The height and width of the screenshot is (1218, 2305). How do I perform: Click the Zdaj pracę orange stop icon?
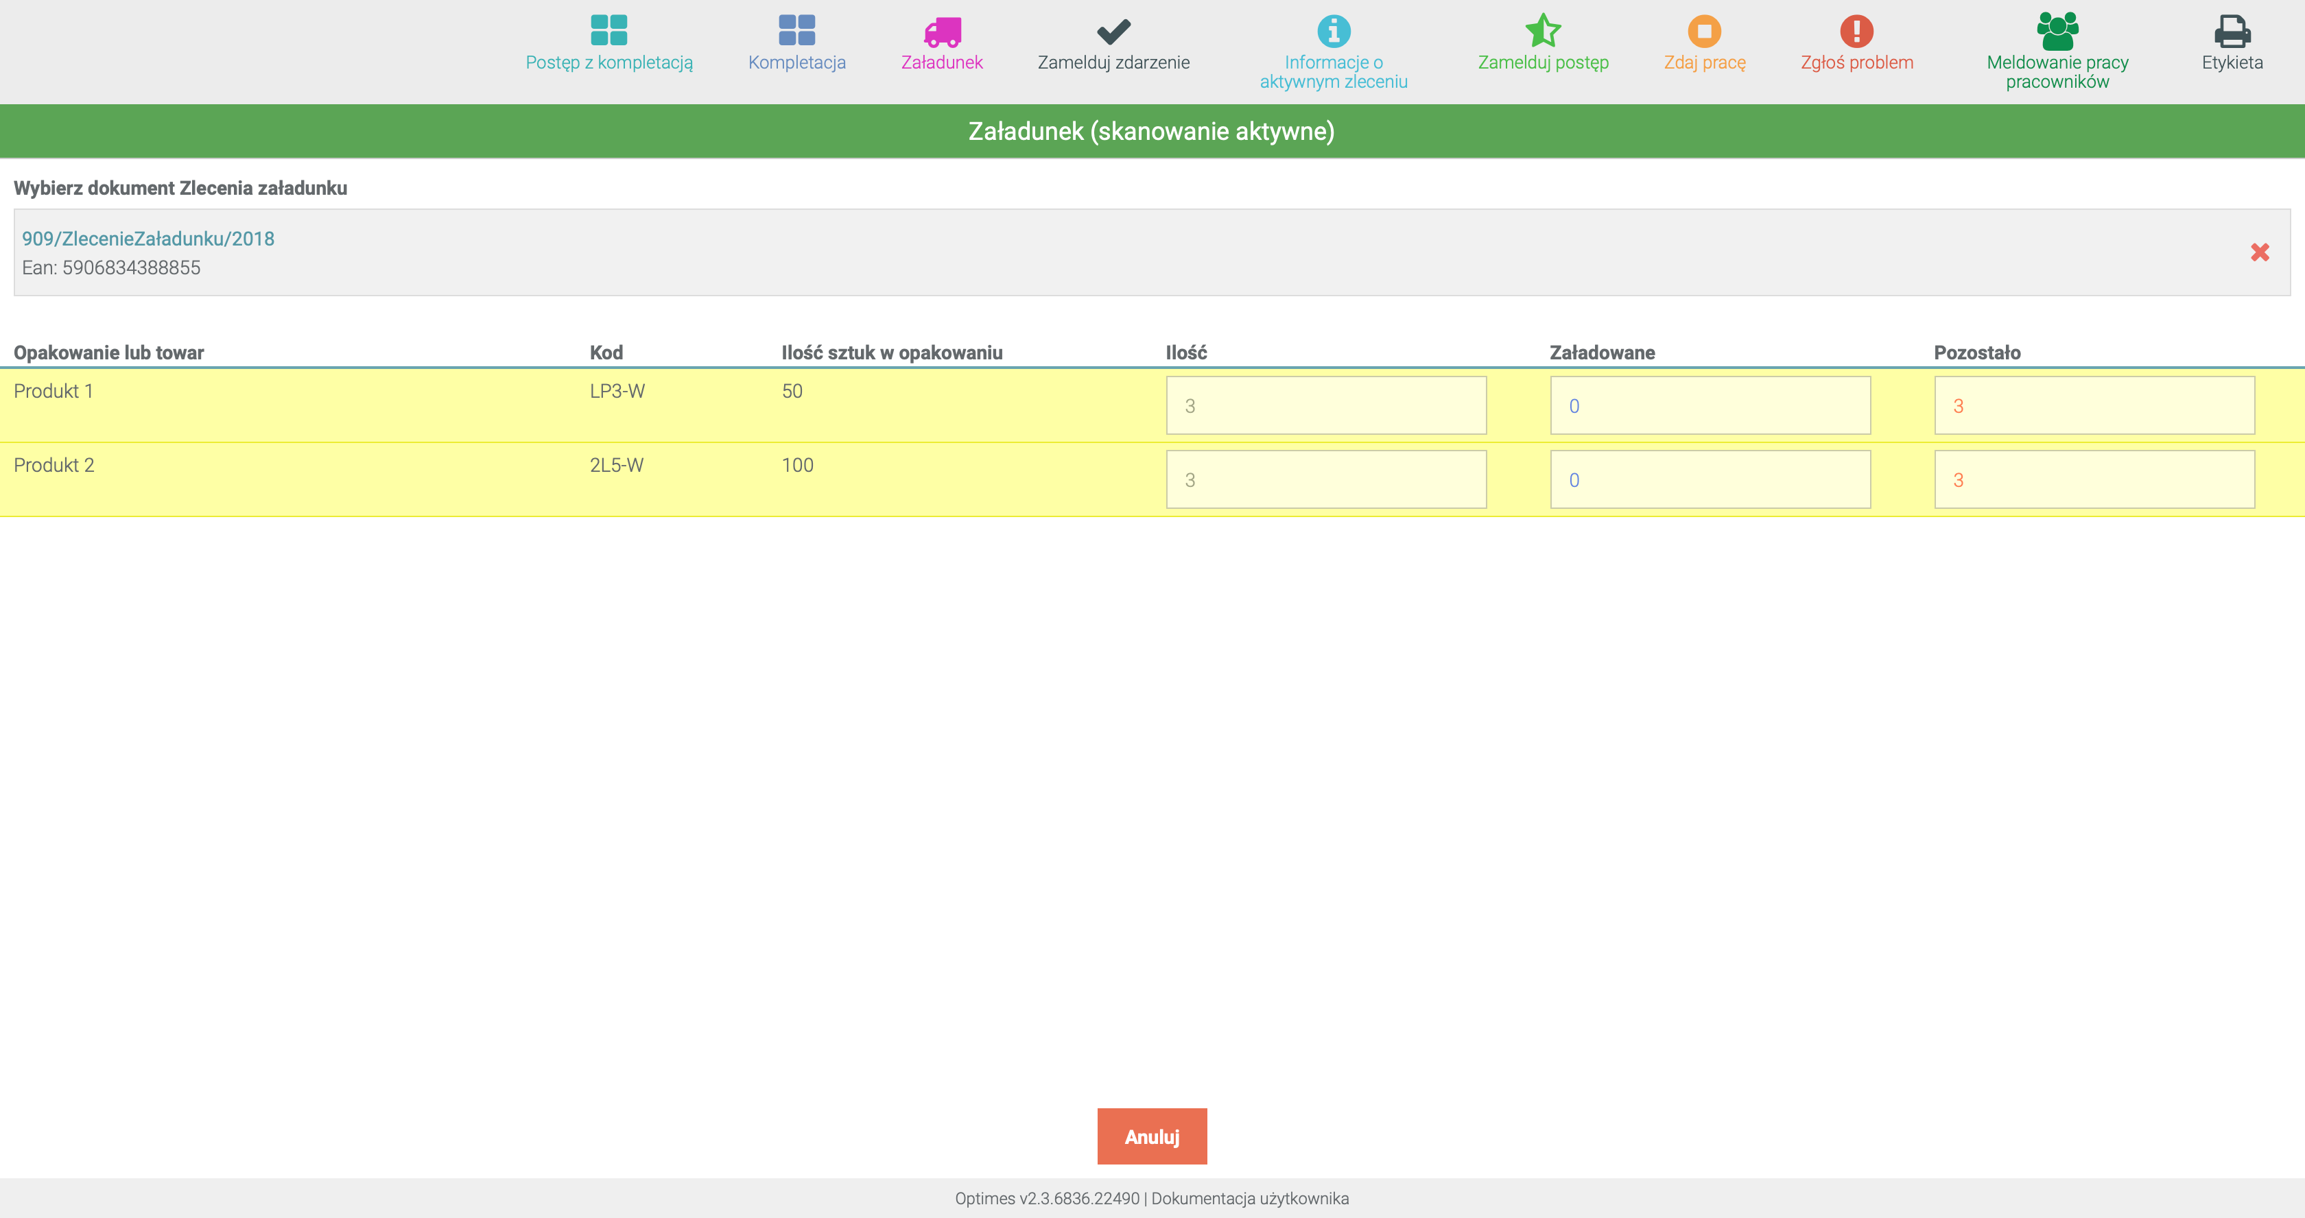click(x=1705, y=32)
